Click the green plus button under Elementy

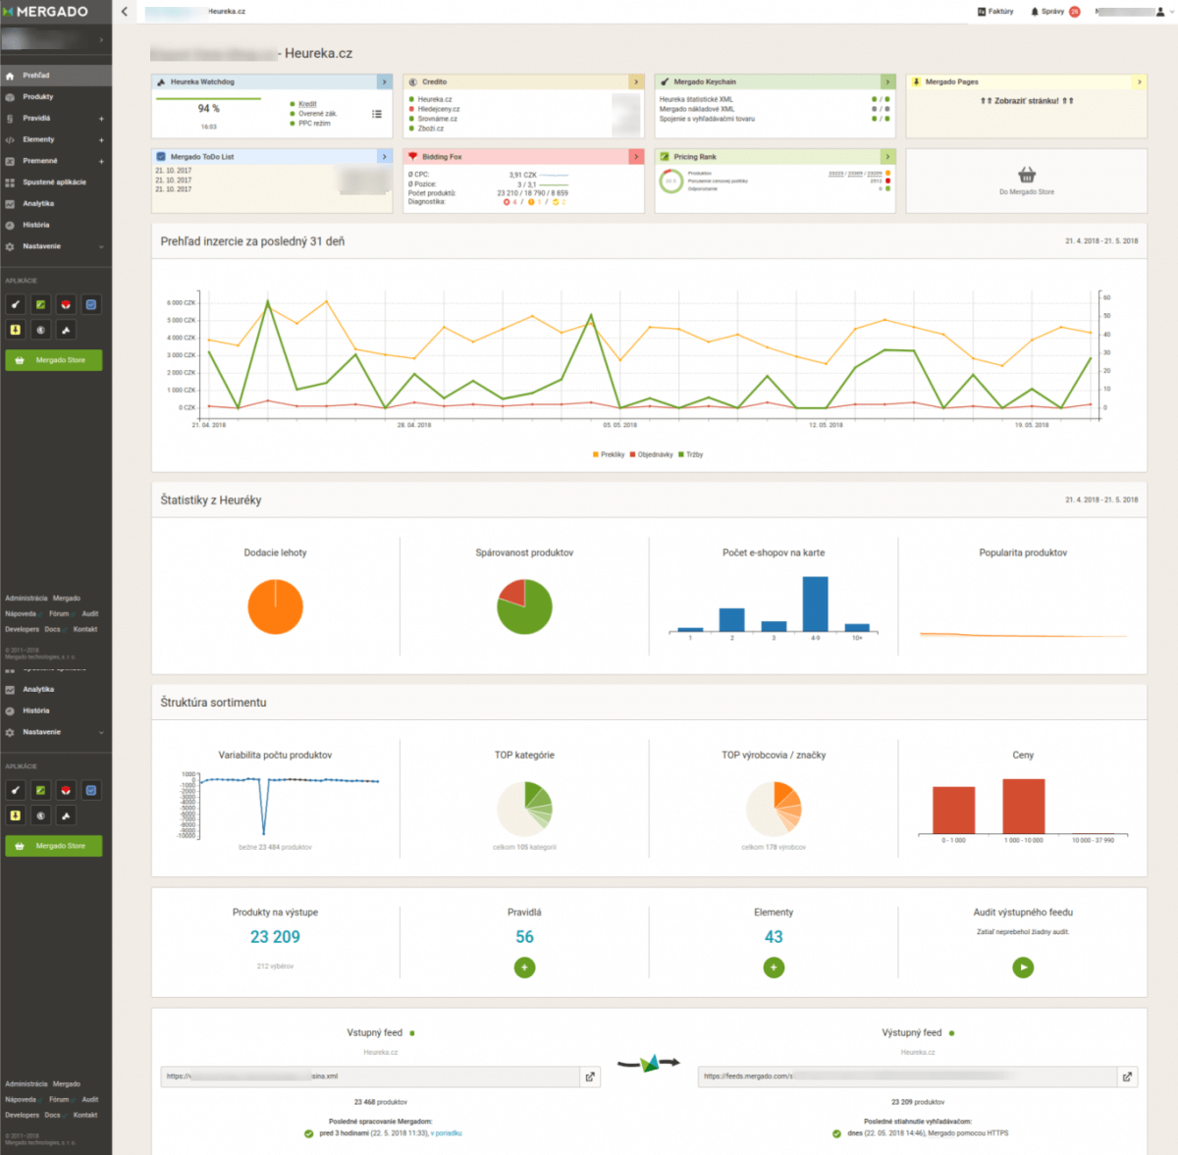774,968
